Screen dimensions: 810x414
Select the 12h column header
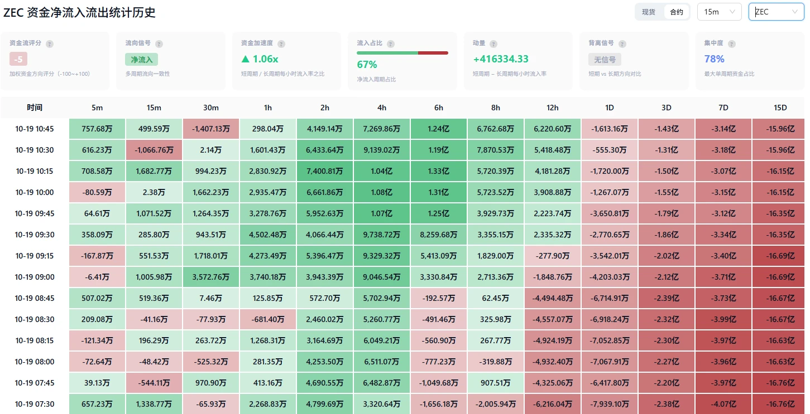[x=553, y=108]
